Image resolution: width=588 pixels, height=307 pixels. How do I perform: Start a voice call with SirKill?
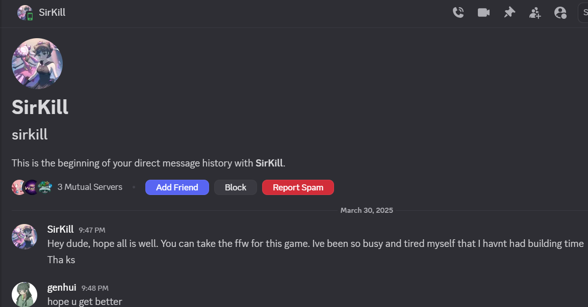point(458,13)
